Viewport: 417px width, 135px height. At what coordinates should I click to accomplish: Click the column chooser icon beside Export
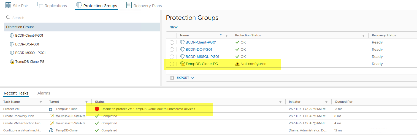pos(172,78)
